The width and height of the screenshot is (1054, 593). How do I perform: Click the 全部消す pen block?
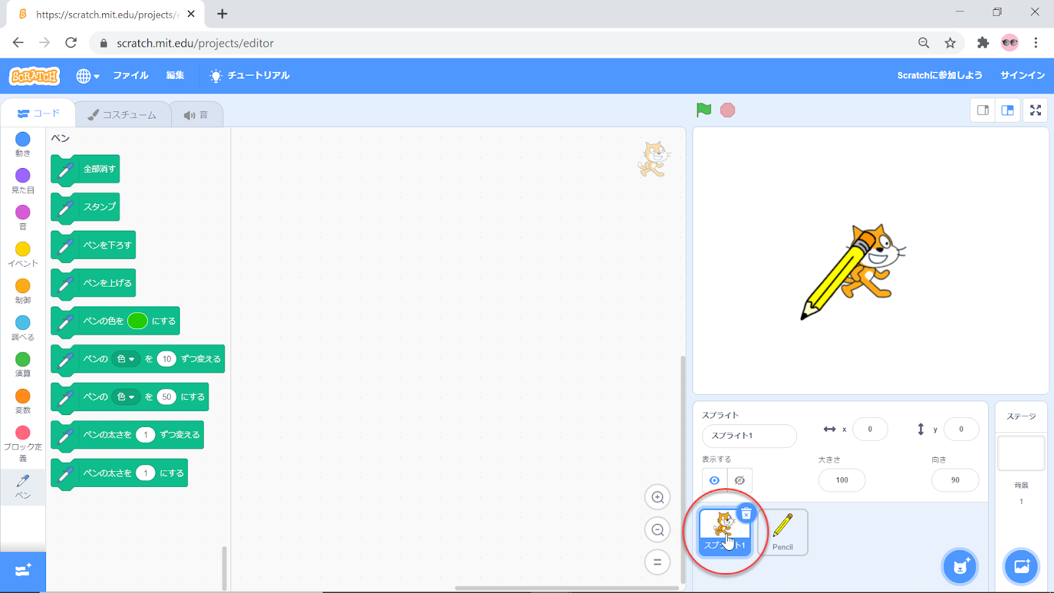click(x=86, y=170)
